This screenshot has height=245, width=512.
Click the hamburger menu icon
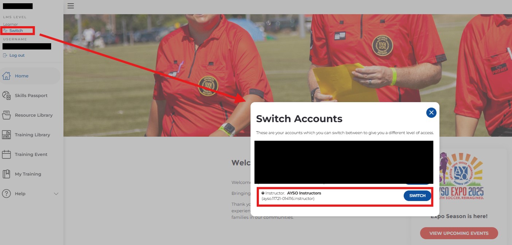click(x=71, y=6)
